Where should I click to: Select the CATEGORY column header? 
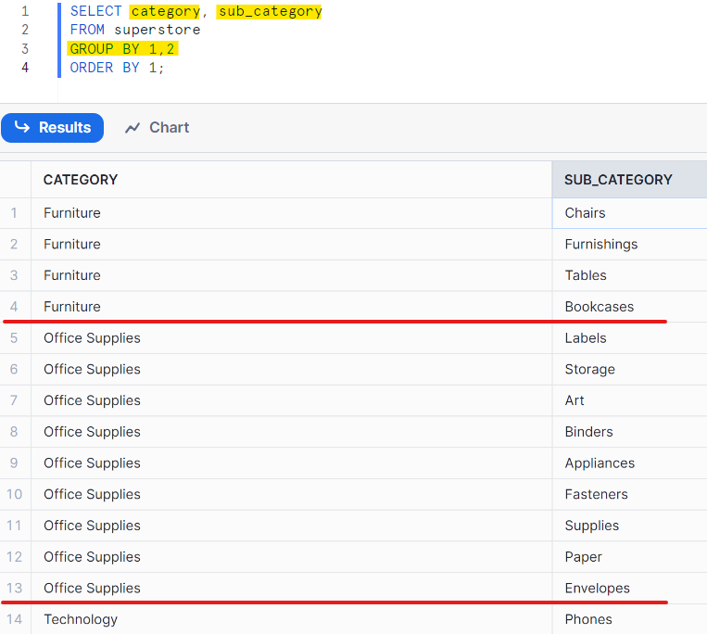[81, 180]
